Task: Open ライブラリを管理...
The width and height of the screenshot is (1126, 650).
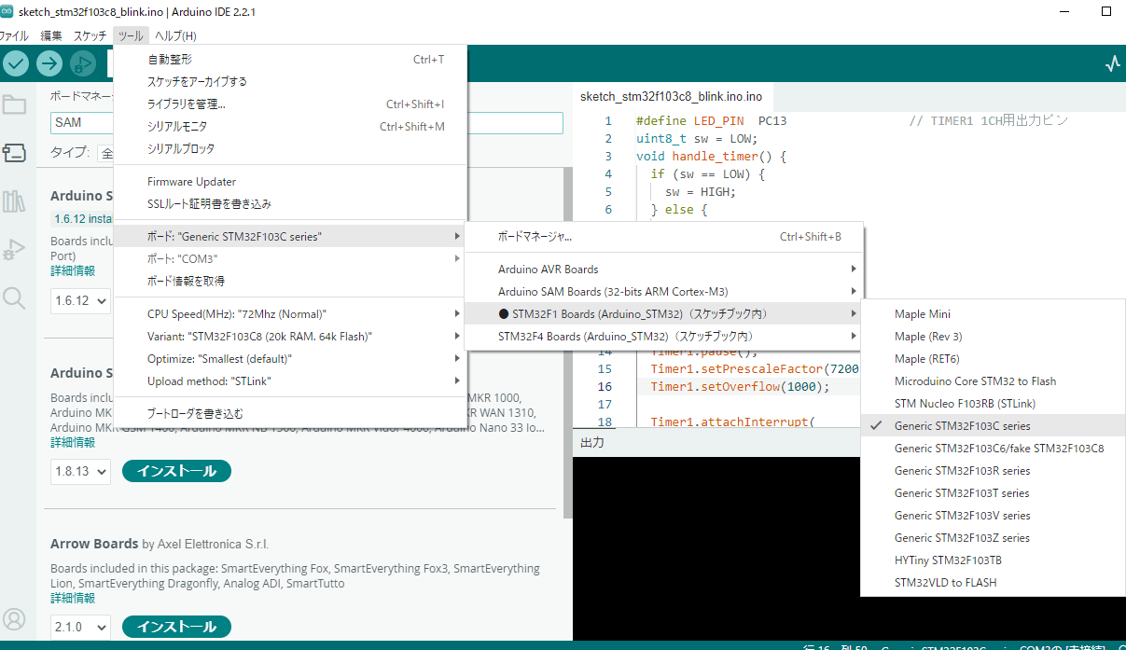Action: (290, 104)
